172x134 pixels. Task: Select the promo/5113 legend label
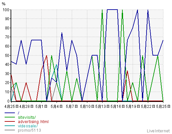coord(29,130)
